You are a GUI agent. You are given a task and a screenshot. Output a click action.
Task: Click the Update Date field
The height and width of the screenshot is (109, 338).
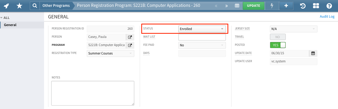tap(289, 53)
